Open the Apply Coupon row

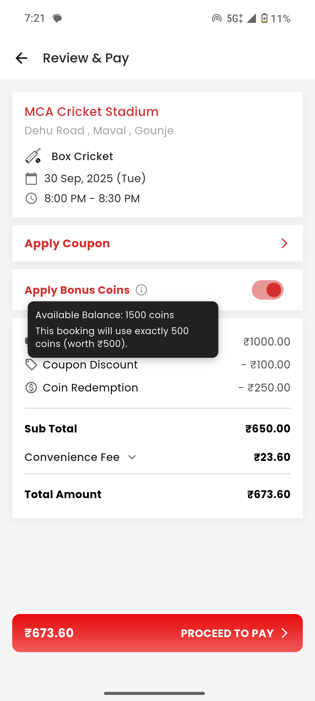(157, 243)
